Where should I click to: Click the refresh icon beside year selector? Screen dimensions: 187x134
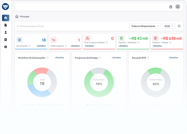pyautogui.click(x=179, y=26)
